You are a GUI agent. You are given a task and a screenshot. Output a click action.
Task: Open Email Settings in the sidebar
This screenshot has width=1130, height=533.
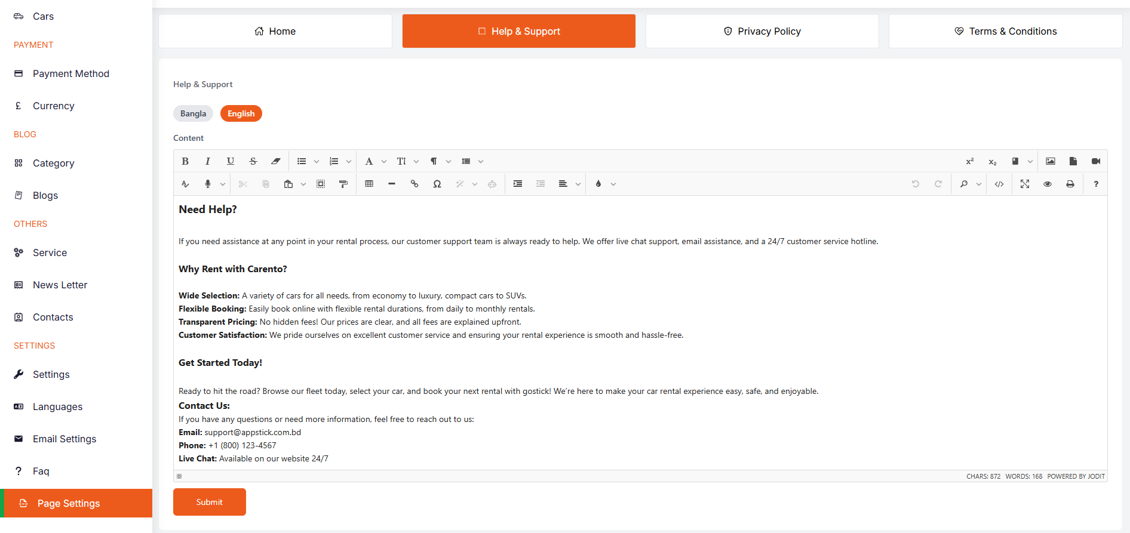click(65, 439)
